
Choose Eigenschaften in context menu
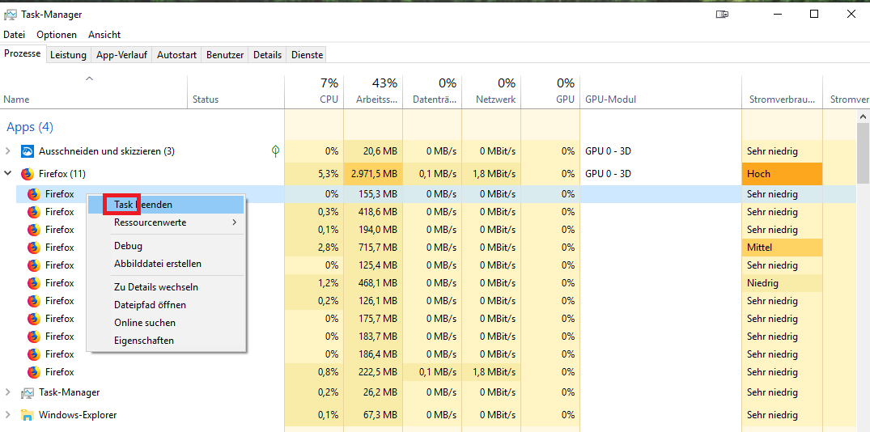(x=166, y=340)
